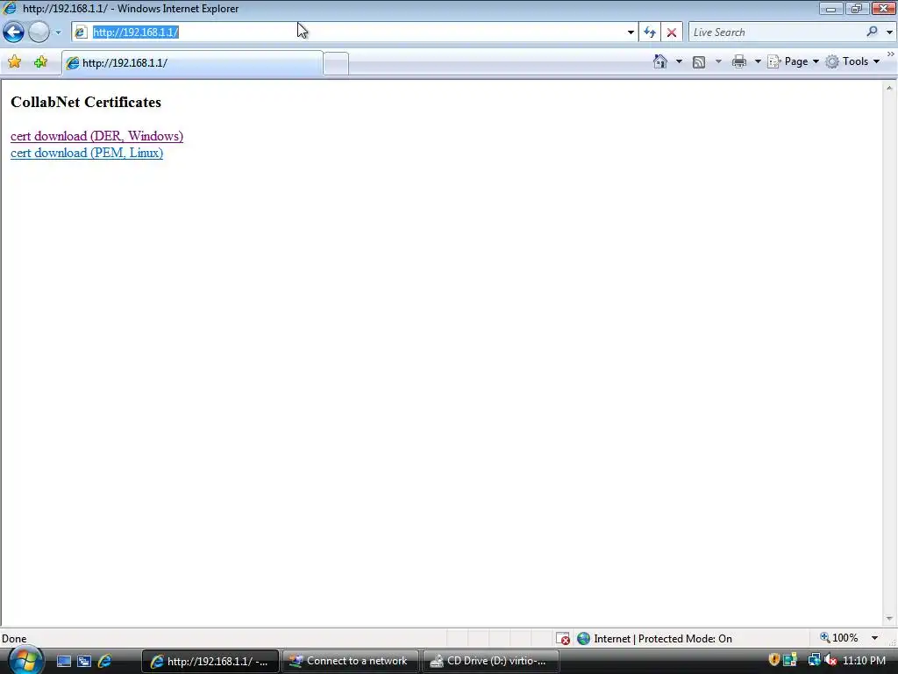Click the scrollbar up arrow
Viewport: 898px width, 674px height.
tap(889, 89)
